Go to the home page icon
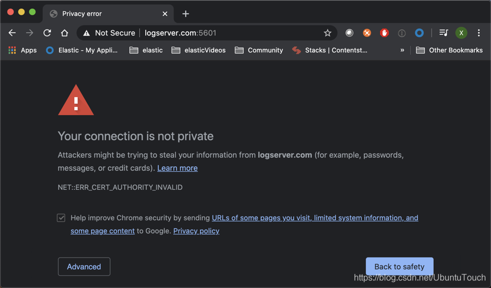This screenshot has width=491, height=288. click(64, 33)
